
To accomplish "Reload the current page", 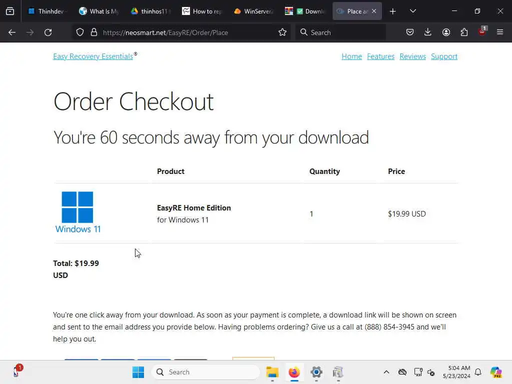I will (x=48, y=32).
